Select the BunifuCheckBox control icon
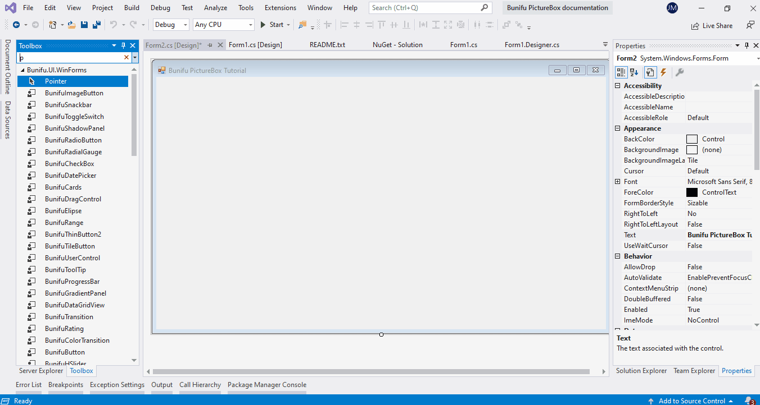 (31, 164)
